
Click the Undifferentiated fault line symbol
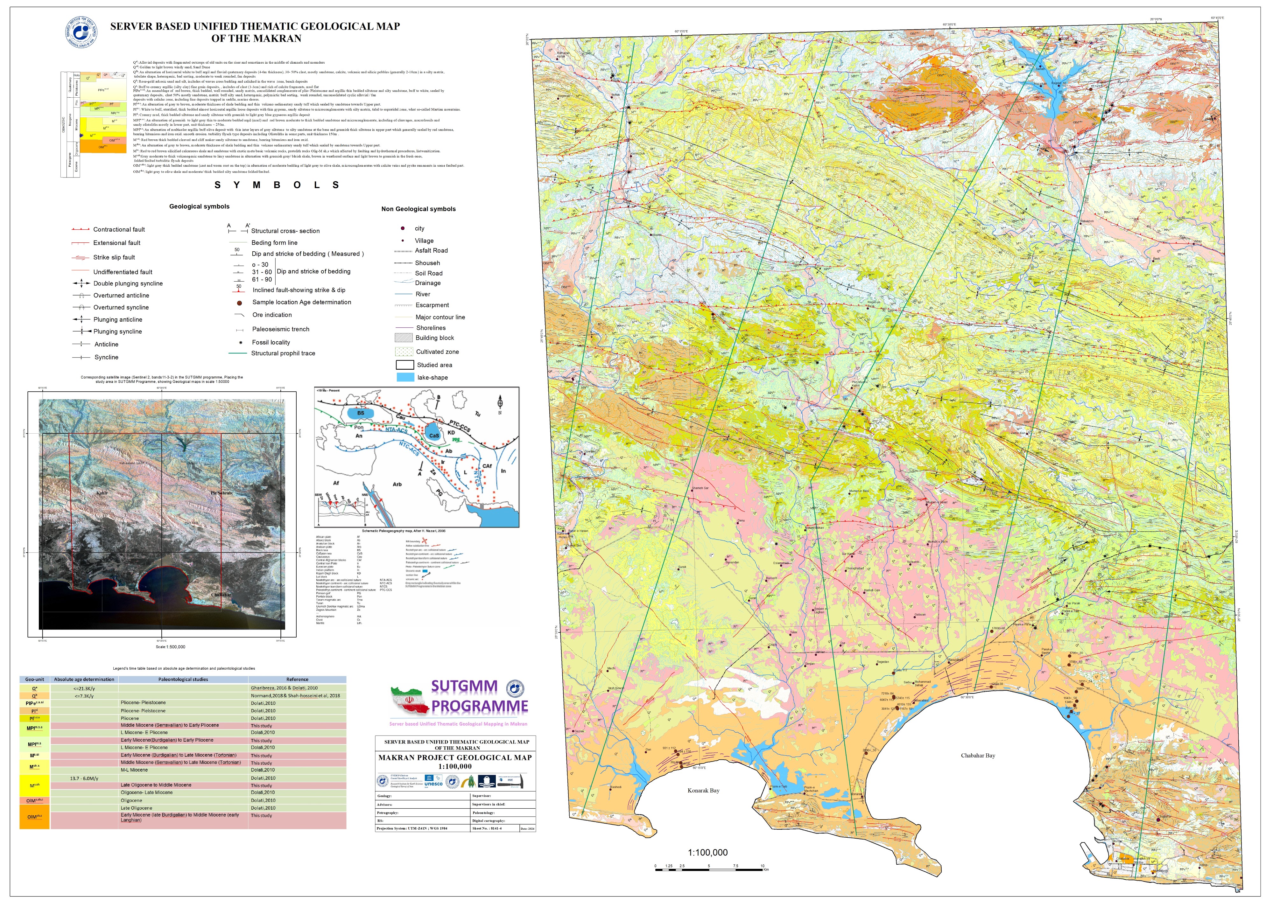point(81,270)
